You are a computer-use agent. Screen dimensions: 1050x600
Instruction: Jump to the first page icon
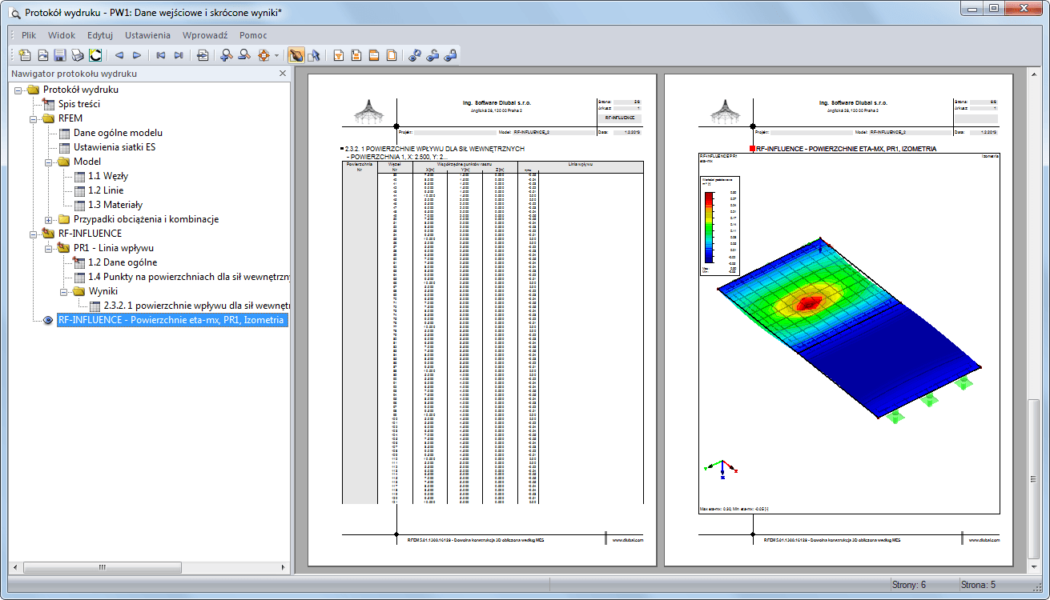coord(161,55)
